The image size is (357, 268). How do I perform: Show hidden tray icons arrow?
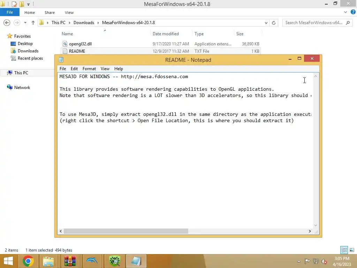[x=299, y=261]
